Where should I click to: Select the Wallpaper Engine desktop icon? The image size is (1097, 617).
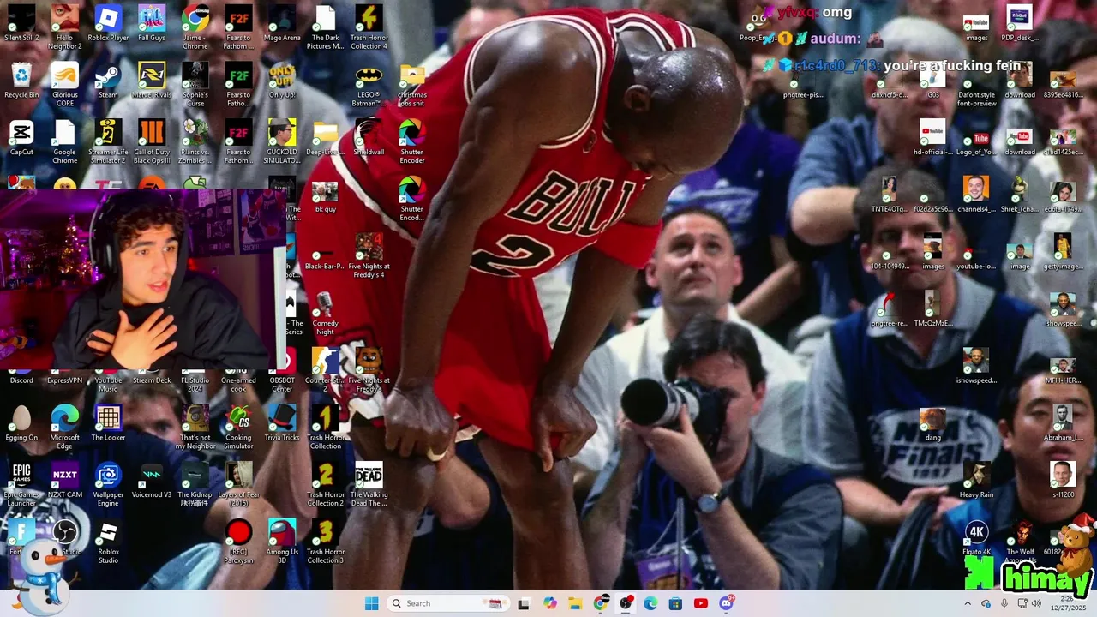[x=108, y=484]
